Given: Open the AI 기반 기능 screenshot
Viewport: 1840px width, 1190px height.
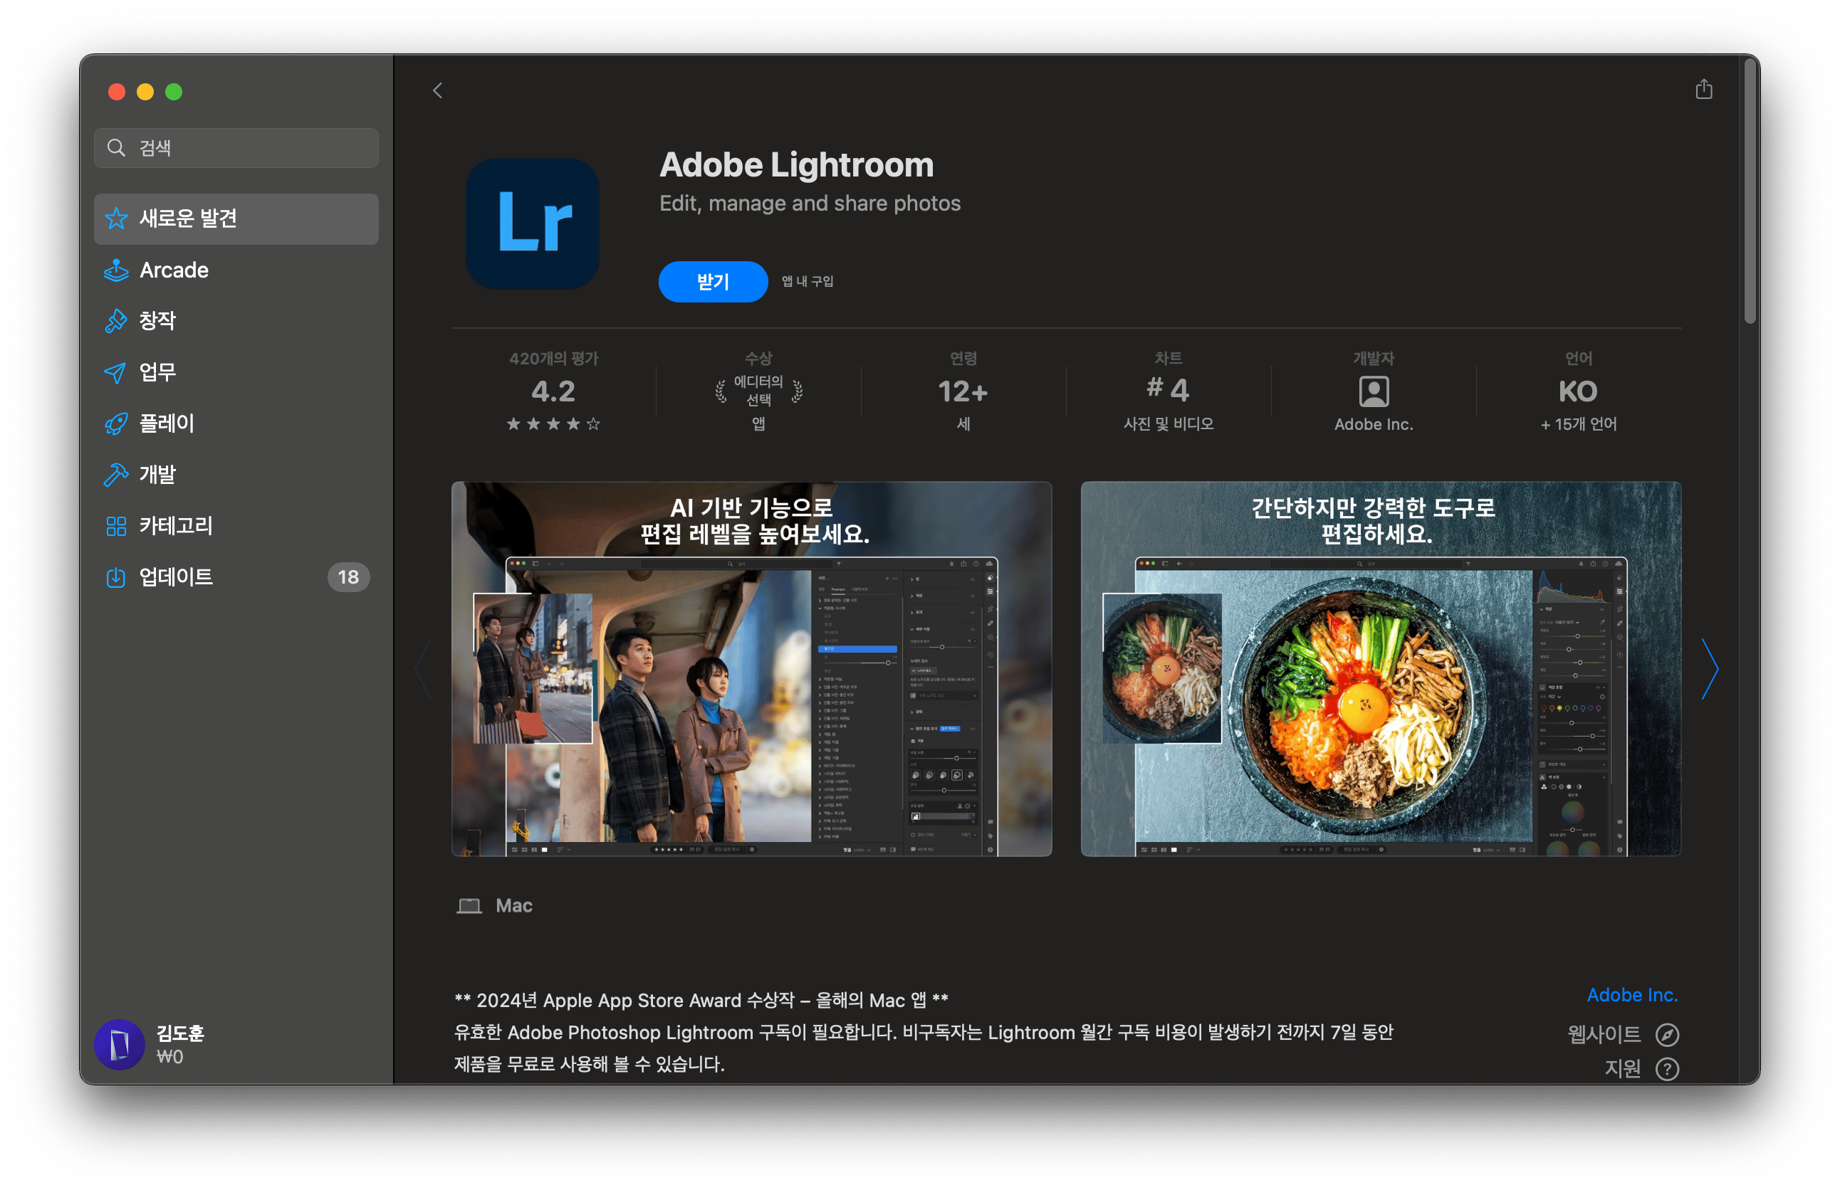Looking at the screenshot, I should point(751,669).
